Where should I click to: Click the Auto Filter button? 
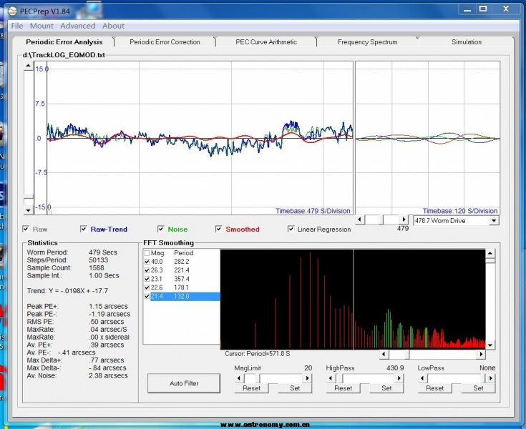coord(184,383)
